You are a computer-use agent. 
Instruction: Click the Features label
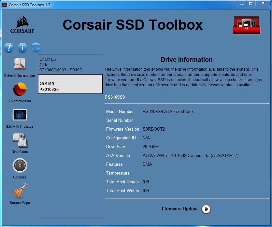coord(114,164)
